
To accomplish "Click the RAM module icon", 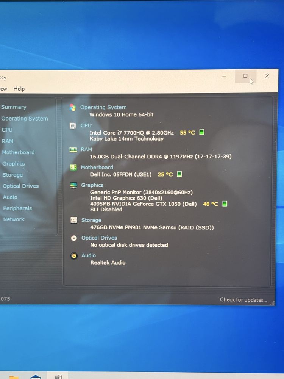I will 73,150.
